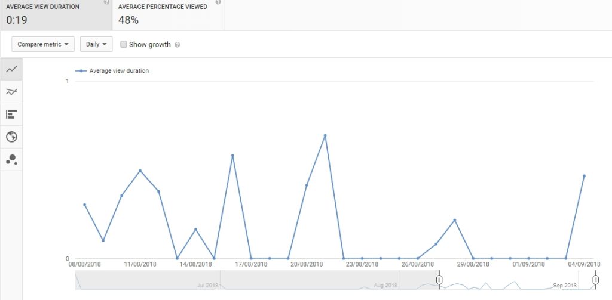Image resolution: width=612 pixels, height=300 pixels.
Task: Select the line chart view icon
Action: coord(11,69)
